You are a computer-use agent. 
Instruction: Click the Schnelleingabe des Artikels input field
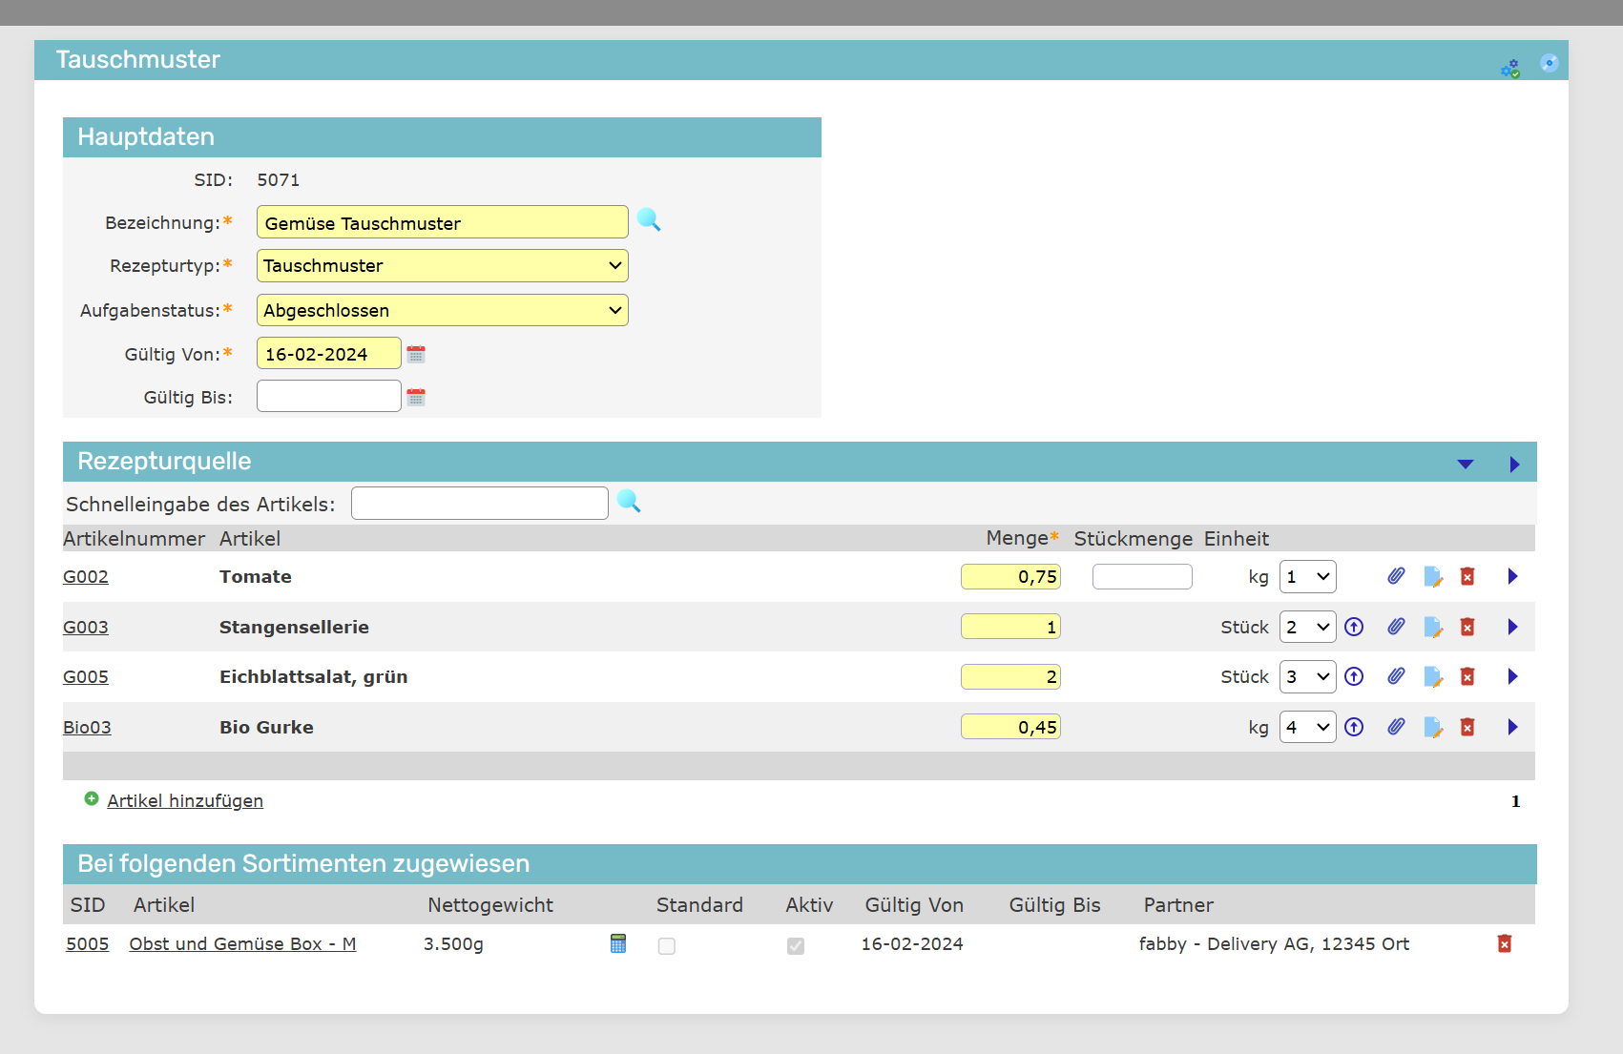pyautogui.click(x=479, y=504)
